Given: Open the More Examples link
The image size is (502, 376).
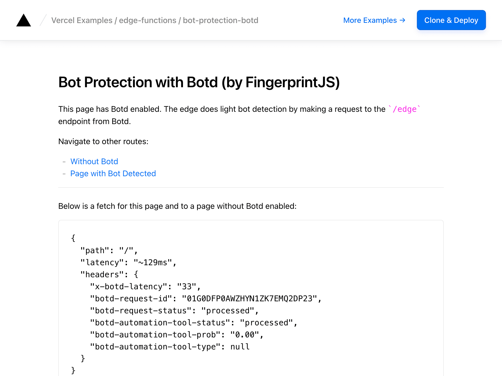Looking at the screenshot, I should pos(370,20).
